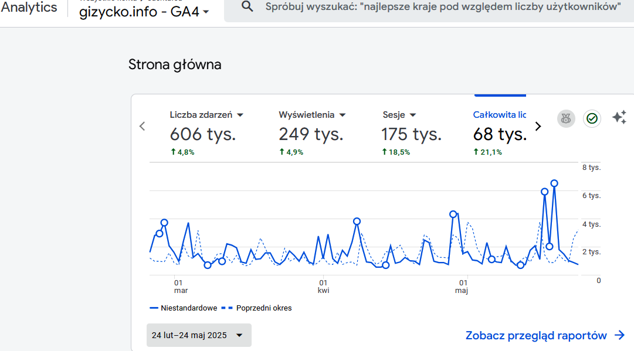Open the 24 lut–24 maj 2025 date picker
Image resolution: width=634 pixels, height=351 pixels.
[x=199, y=335]
